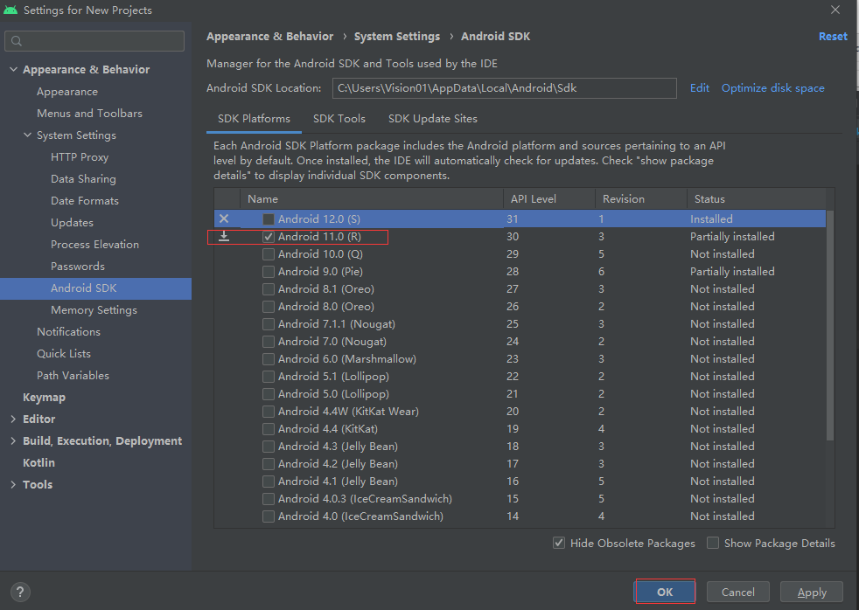The height and width of the screenshot is (610, 859).
Task: Click the SDK platforms list scrollbar
Action: click(x=830, y=325)
